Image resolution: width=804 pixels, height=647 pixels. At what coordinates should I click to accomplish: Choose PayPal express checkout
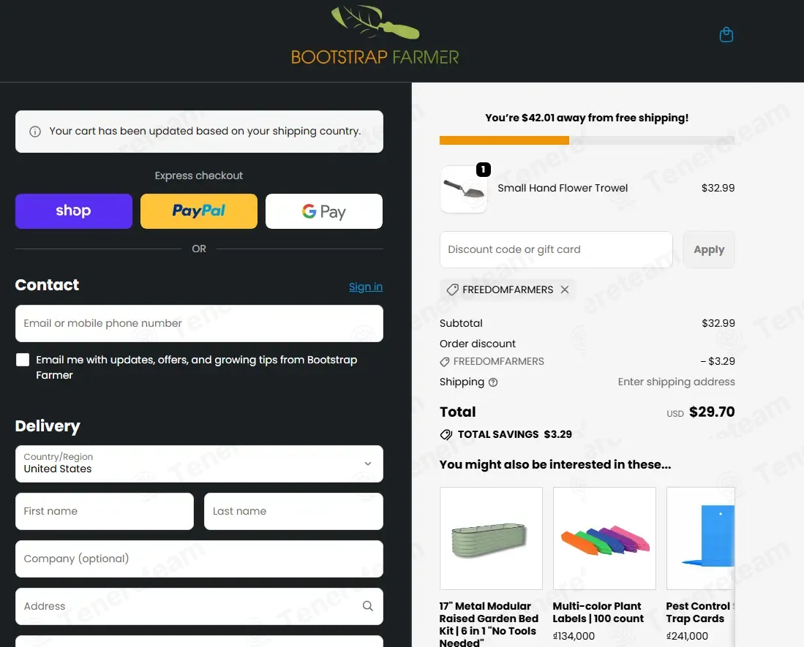199,211
